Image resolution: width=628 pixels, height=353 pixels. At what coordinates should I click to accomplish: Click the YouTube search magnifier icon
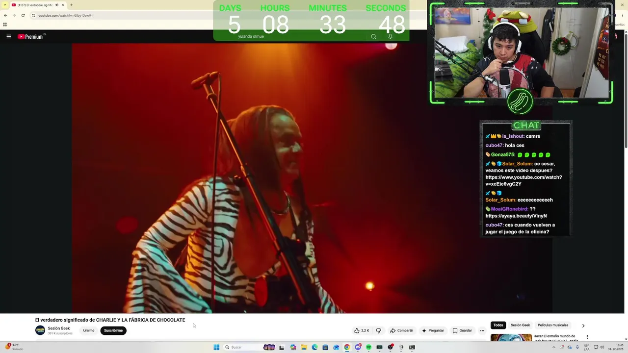373,36
